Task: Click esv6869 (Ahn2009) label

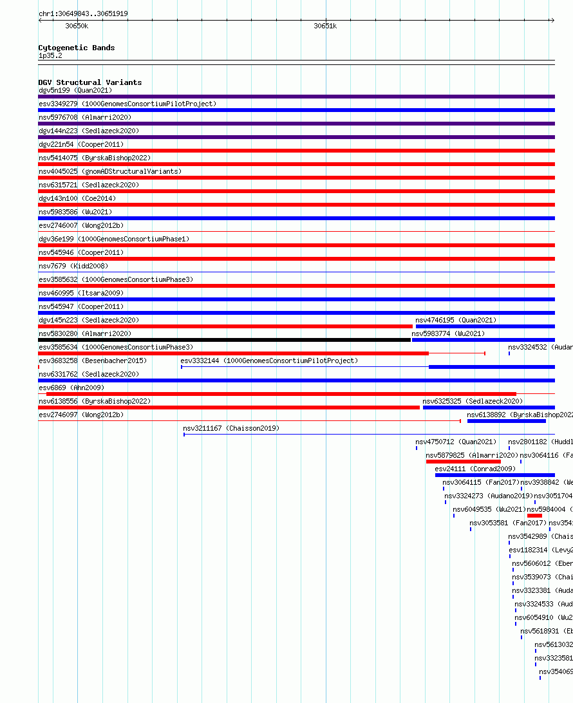Action: pos(71,387)
